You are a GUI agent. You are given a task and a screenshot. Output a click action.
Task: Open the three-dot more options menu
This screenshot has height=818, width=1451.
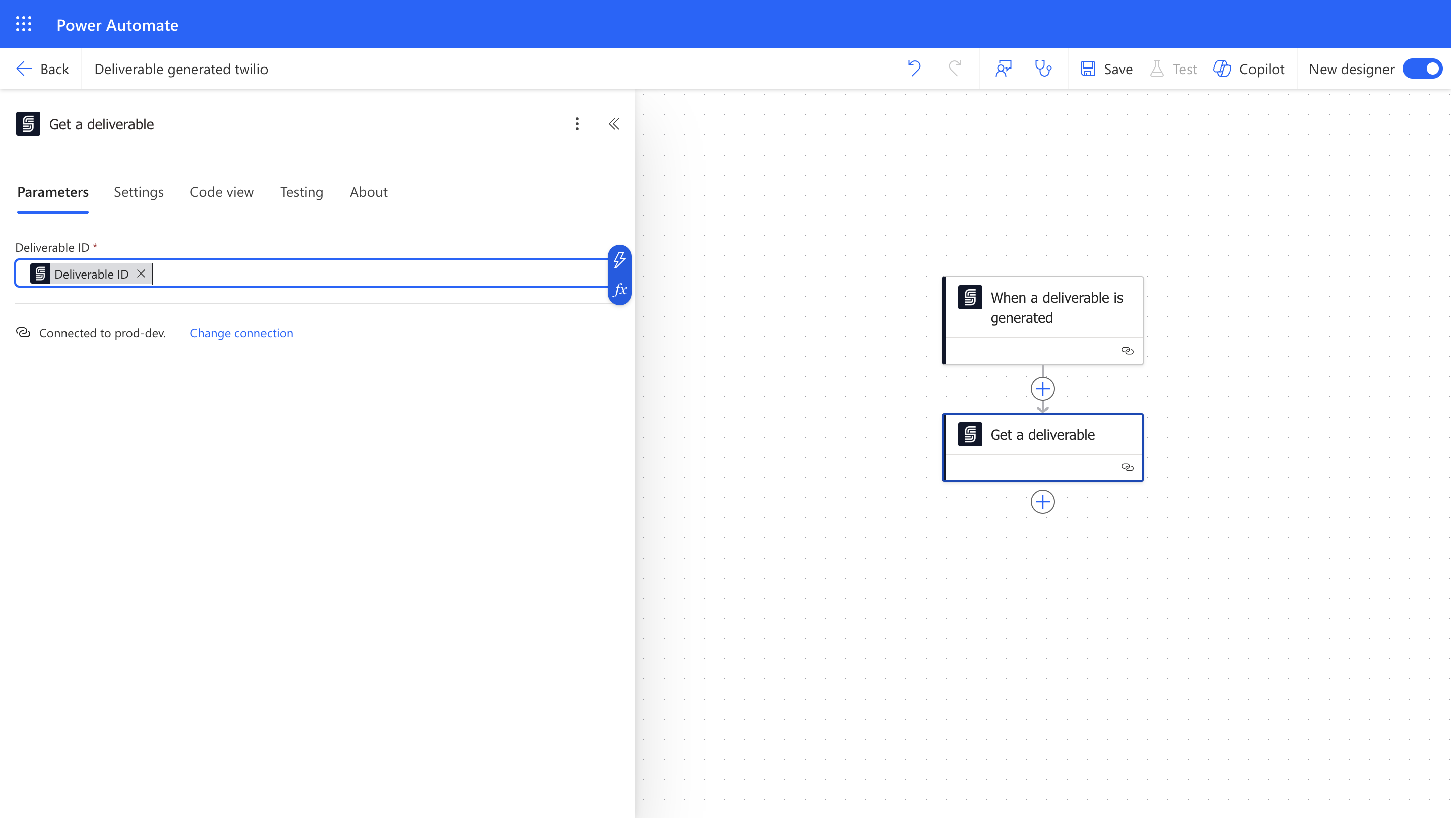tap(577, 124)
